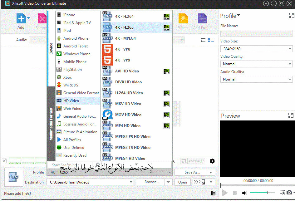Image resolution: width=295 pixels, height=201 pixels.
Task: Switch to plain list view mode
Action: [203, 40]
